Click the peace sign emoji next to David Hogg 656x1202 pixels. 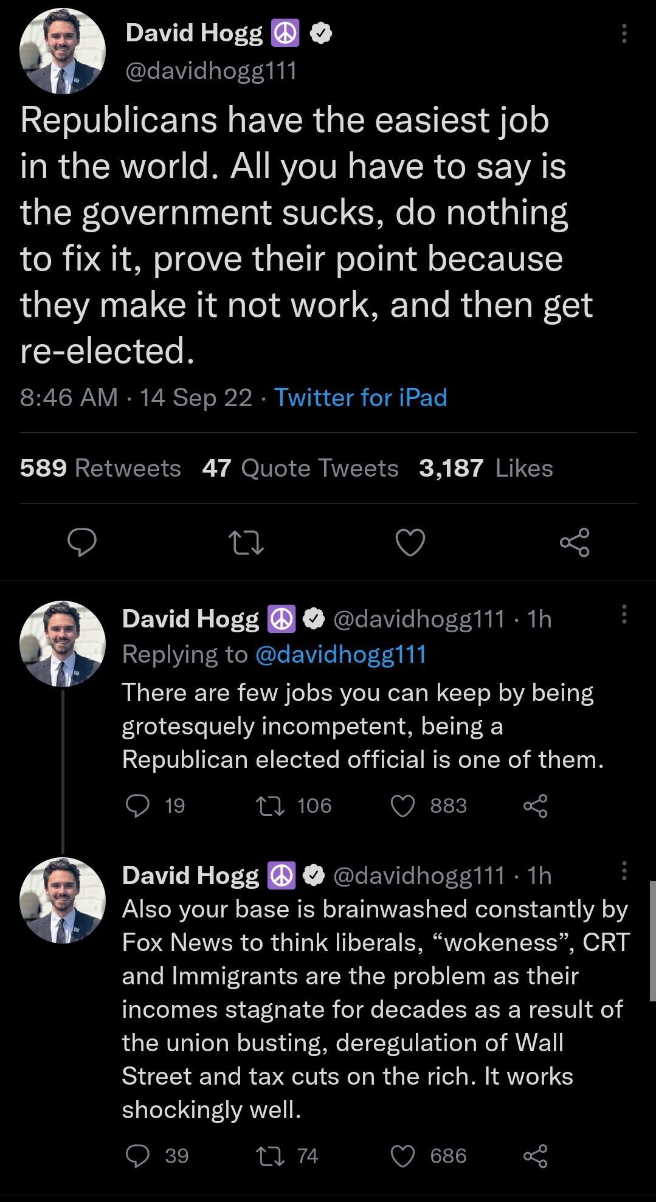[286, 33]
